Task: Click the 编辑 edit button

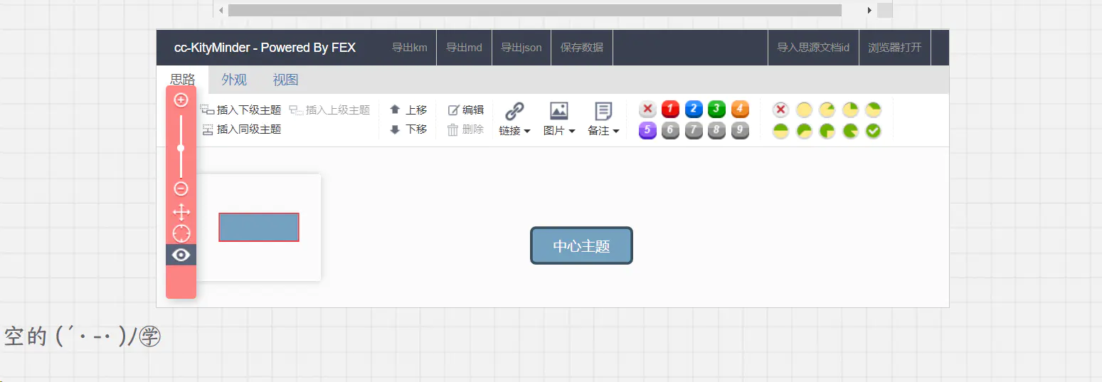Action: click(x=466, y=110)
